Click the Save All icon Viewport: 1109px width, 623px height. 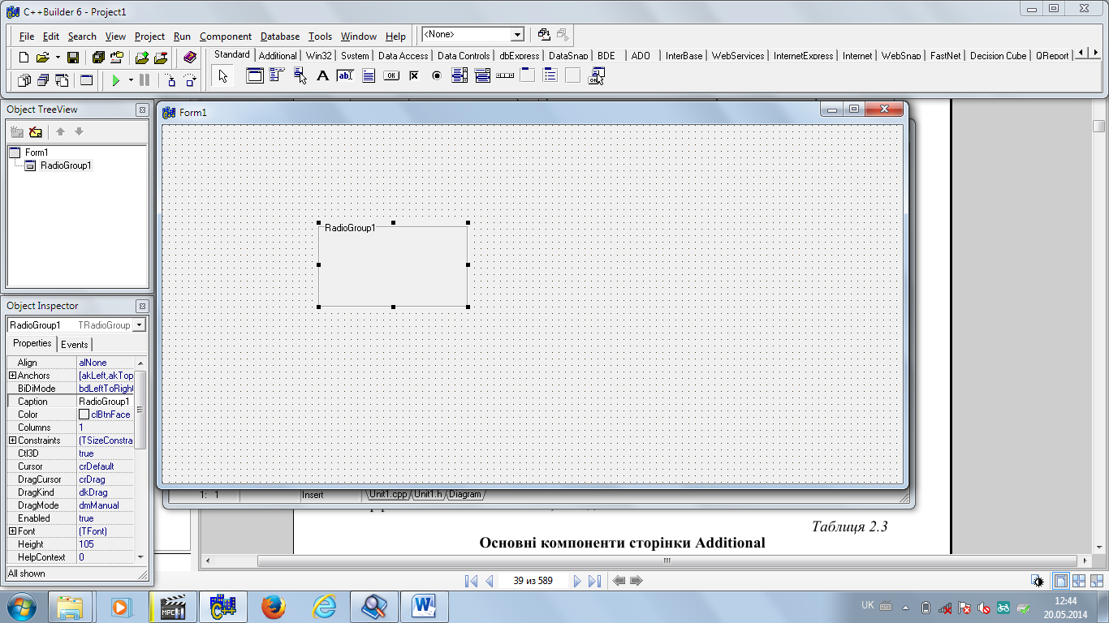point(98,57)
